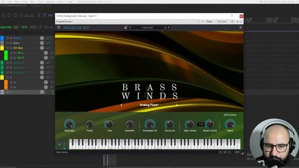This screenshot has width=299, height=168.
Task: Arm record on the Bass track
Action: [x=7, y=43]
